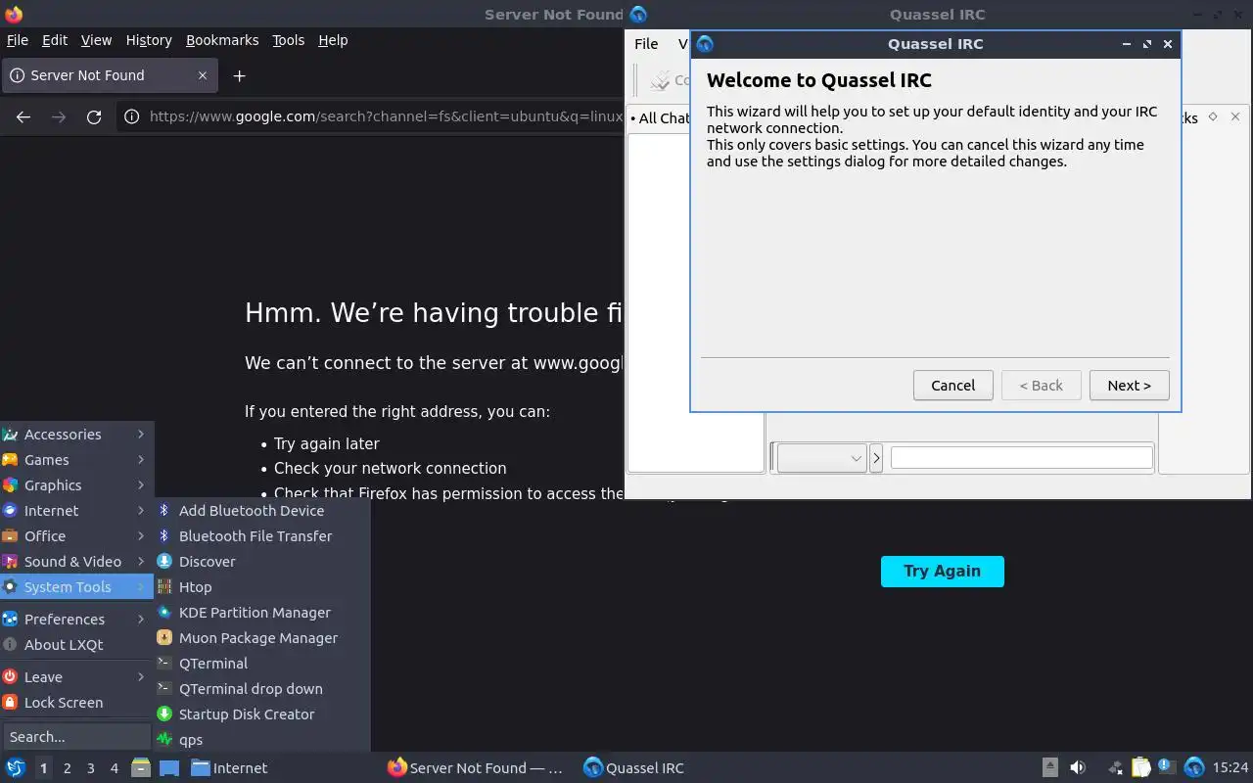
Task: Launch Htop from System Tools
Action: click(262, 587)
